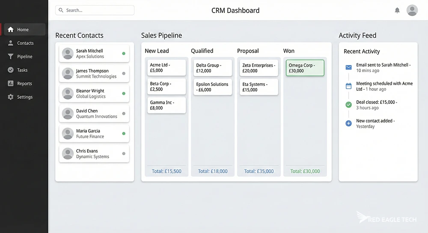This screenshot has height=233, width=428.
Task: Open the Epsilon Solutions £6,000 deal card
Action: click(213, 87)
